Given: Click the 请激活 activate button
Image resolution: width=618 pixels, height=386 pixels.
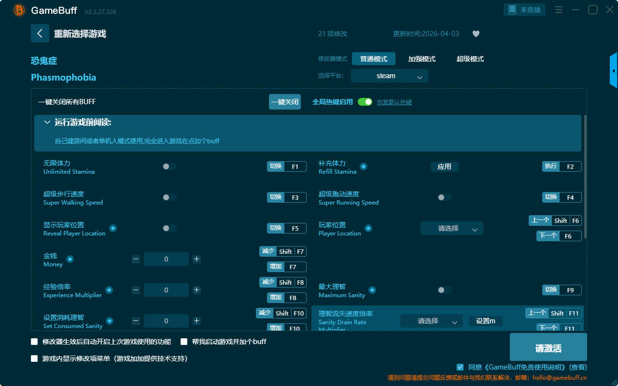Looking at the screenshot, I should [548, 347].
